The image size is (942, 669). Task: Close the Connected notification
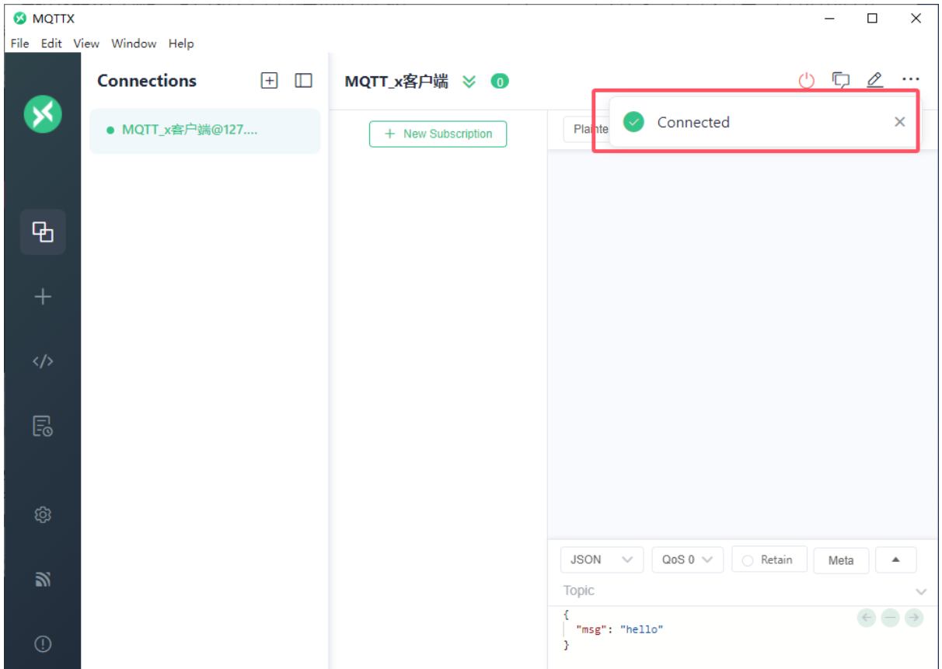pos(899,122)
